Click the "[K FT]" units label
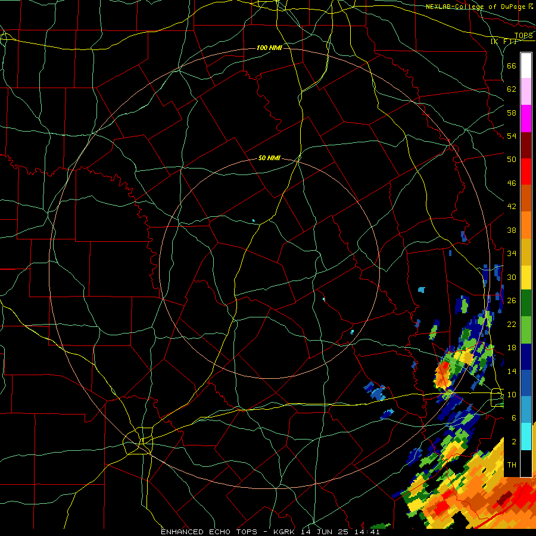Viewport: 536px width, 536px height. [x=504, y=41]
